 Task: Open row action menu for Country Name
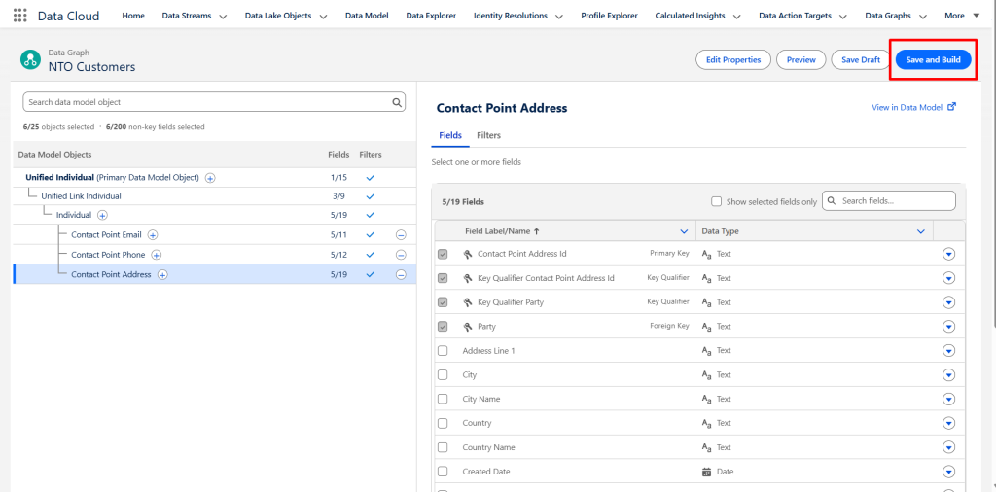(x=949, y=447)
